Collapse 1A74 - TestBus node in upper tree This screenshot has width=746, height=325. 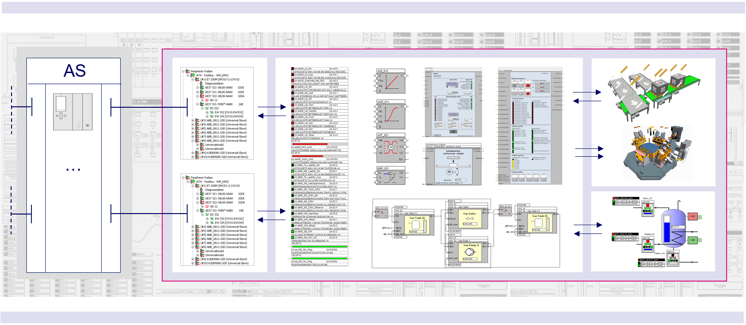188,75
